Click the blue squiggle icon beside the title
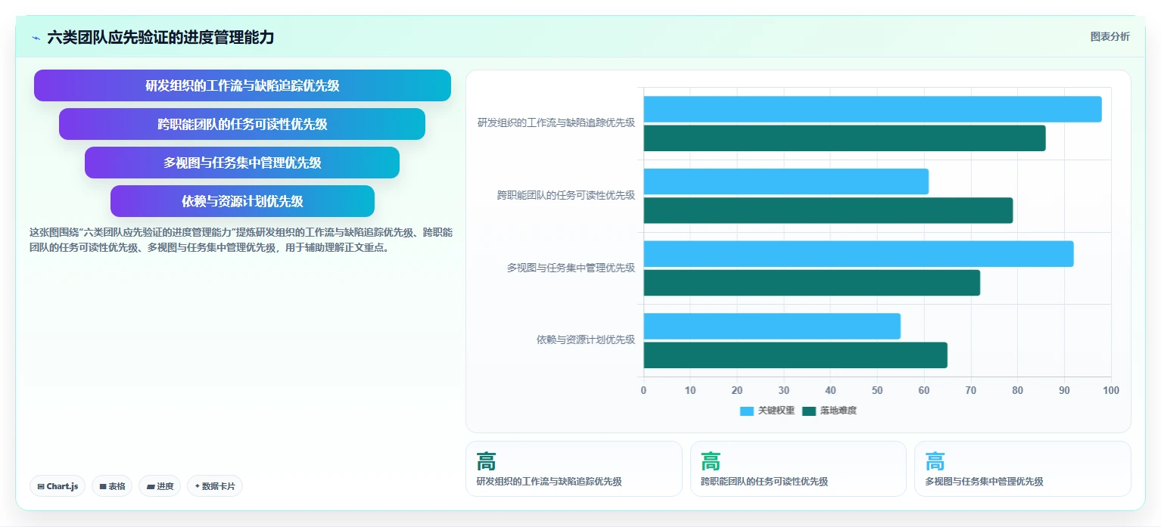This screenshot has height=527, width=1161. coord(36,38)
